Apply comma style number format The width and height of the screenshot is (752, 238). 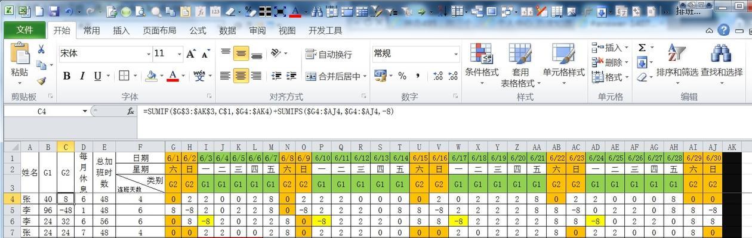click(x=418, y=76)
